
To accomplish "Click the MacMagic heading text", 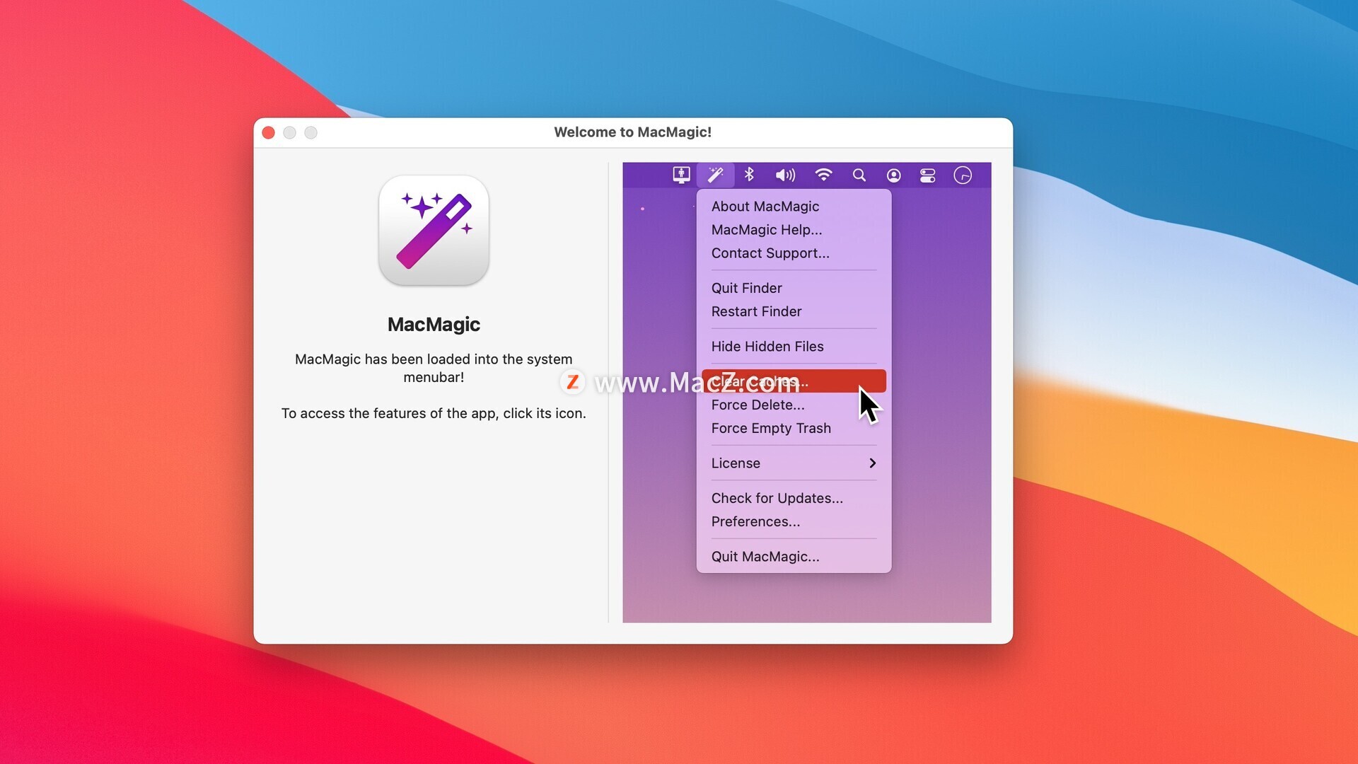I will tap(434, 324).
